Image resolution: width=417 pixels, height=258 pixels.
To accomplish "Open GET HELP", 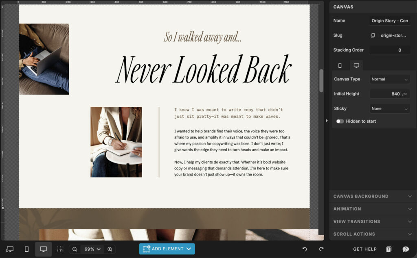I will [x=364, y=249].
